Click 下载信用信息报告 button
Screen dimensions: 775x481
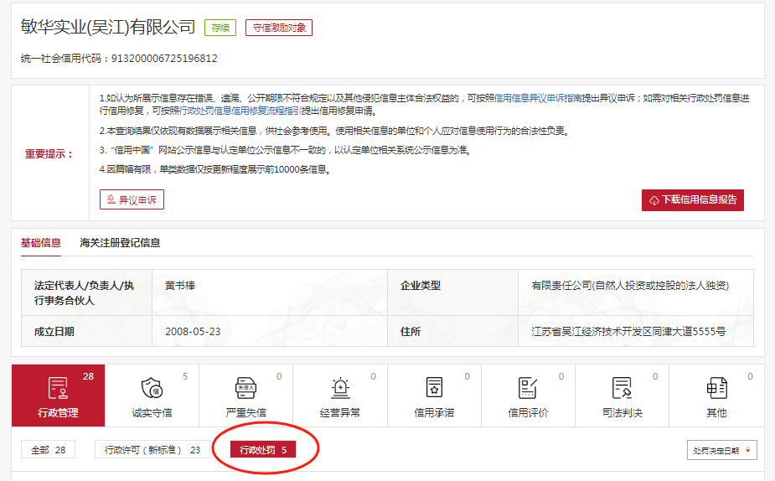[x=692, y=200]
